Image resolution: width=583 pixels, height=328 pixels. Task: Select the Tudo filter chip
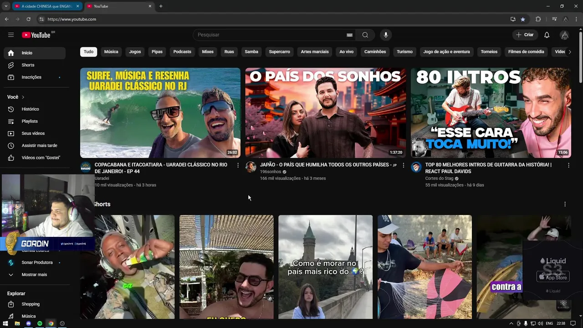click(x=89, y=52)
